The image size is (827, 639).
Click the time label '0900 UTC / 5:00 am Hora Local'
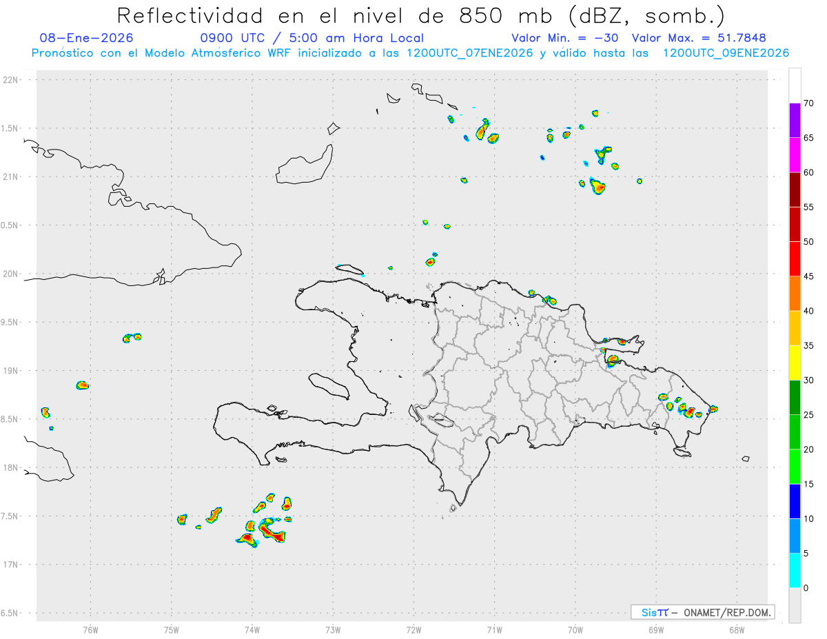(x=312, y=38)
